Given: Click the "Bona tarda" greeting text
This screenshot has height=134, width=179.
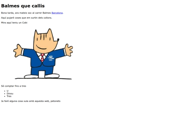Looking at the screenshot, I should click(x=7, y=13).
